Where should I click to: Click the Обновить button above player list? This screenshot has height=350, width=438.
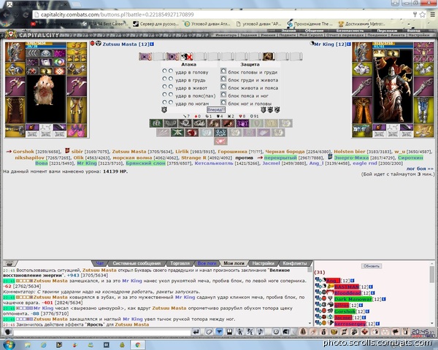point(372,266)
